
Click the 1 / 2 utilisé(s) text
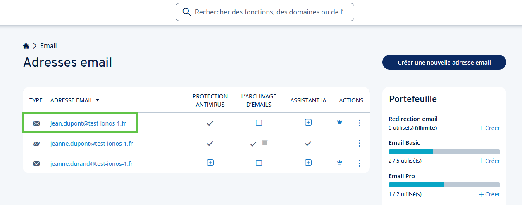click(x=405, y=194)
